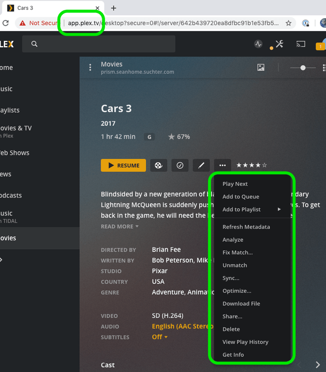This screenshot has height=372, width=326.
Task: Click the Cast to device icon
Action: tap(300, 44)
